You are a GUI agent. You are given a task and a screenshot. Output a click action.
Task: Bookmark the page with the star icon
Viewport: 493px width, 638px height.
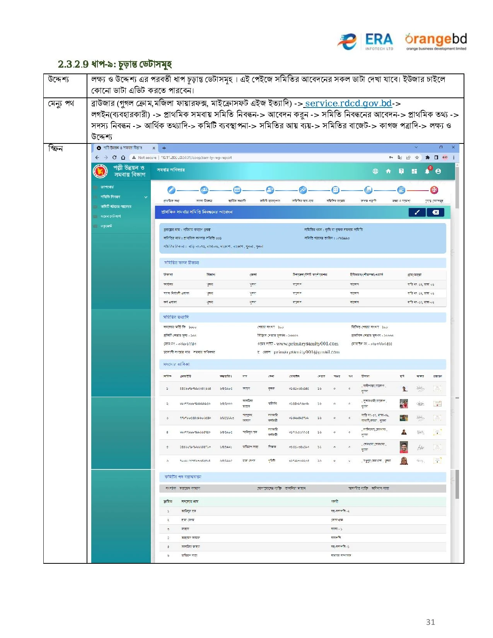(x=417, y=157)
